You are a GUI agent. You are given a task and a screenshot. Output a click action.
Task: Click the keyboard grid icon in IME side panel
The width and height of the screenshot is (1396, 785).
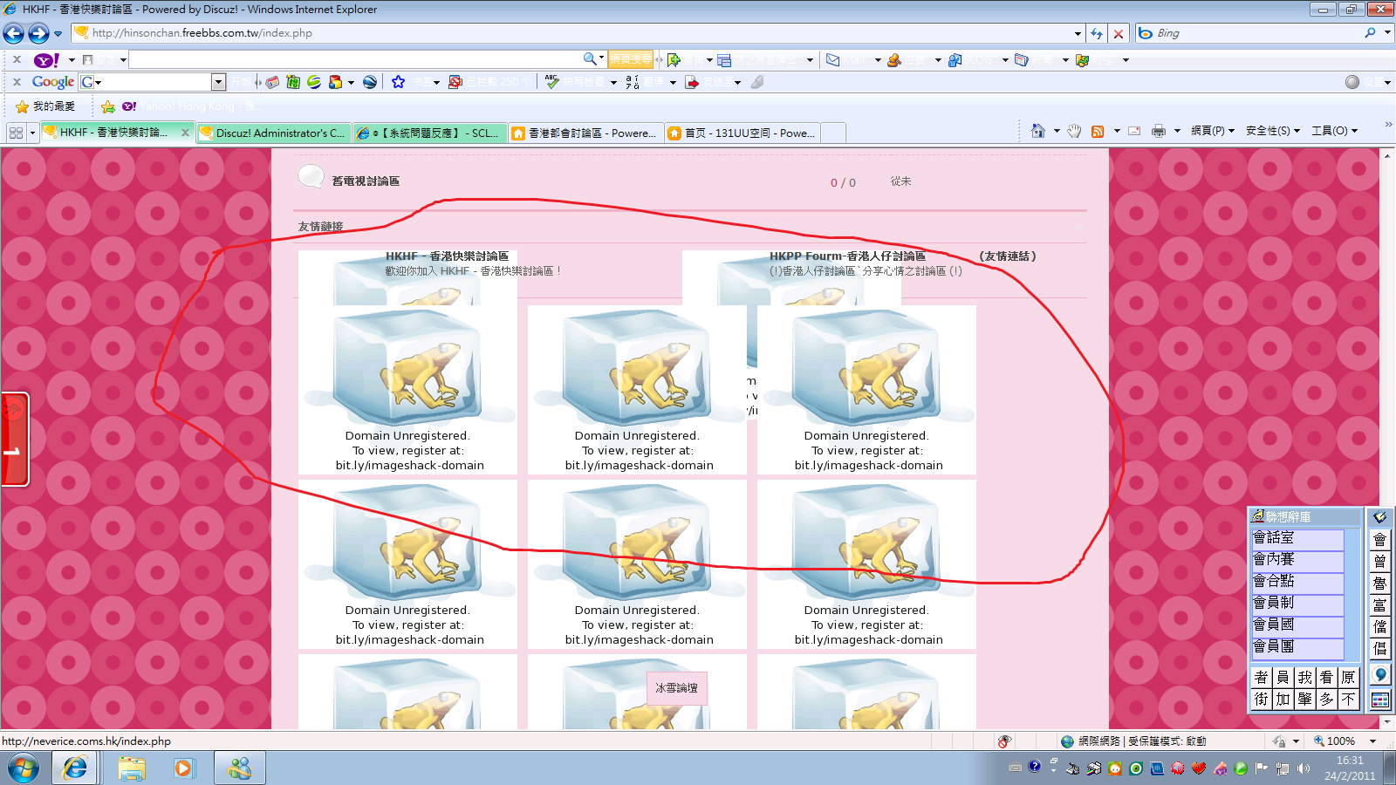click(x=1379, y=700)
